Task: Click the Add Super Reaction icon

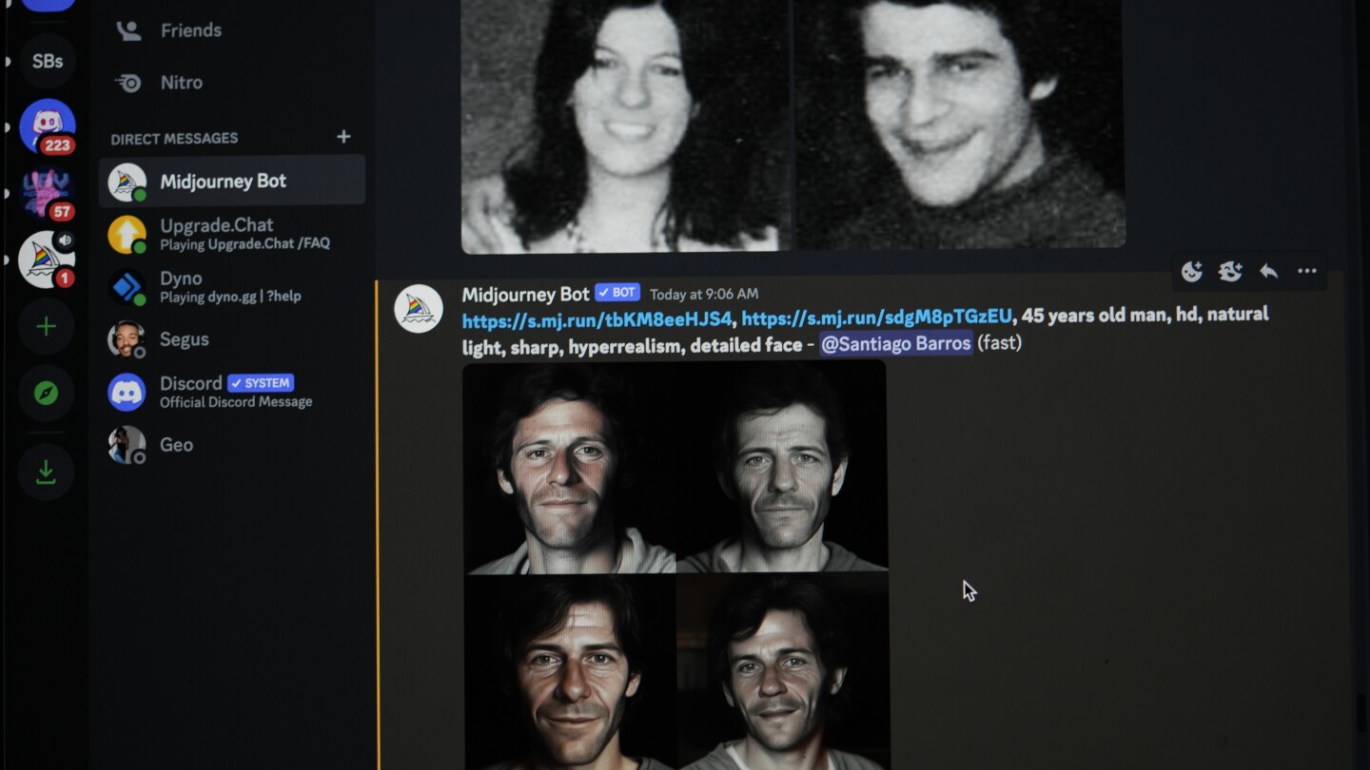Action: pyautogui.click(x=1230, y=272)
